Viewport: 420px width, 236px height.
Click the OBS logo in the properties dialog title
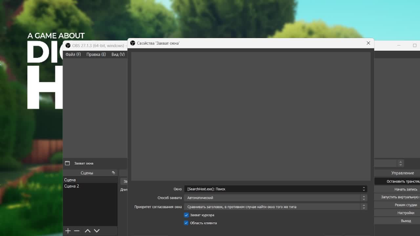coord(133,43)
